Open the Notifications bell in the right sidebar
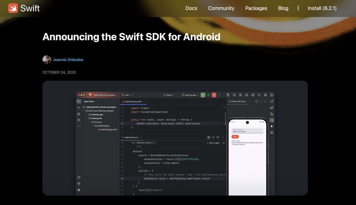 pos(271,101)
